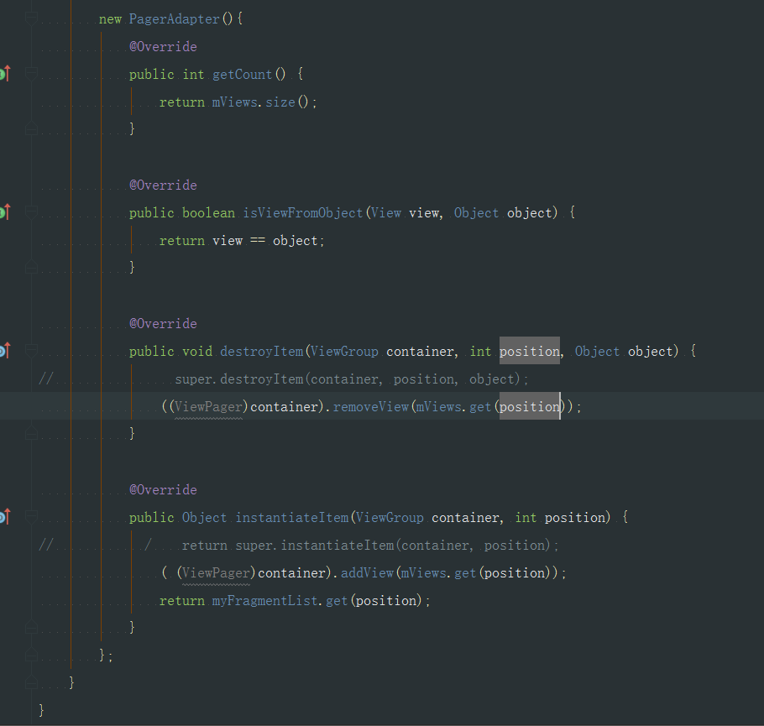Click the Object return type of instantiateItem
The width and height of the screenshot is (764, 726).
coord(204,517)
